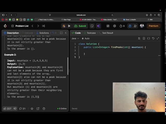Click the format code icon

[139, 38]
